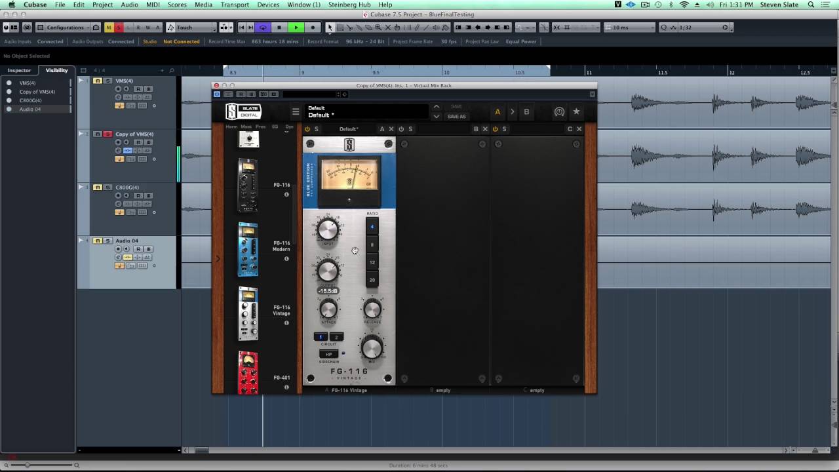
Task: Step to next preset with down chevron
Action: point(436,116)
